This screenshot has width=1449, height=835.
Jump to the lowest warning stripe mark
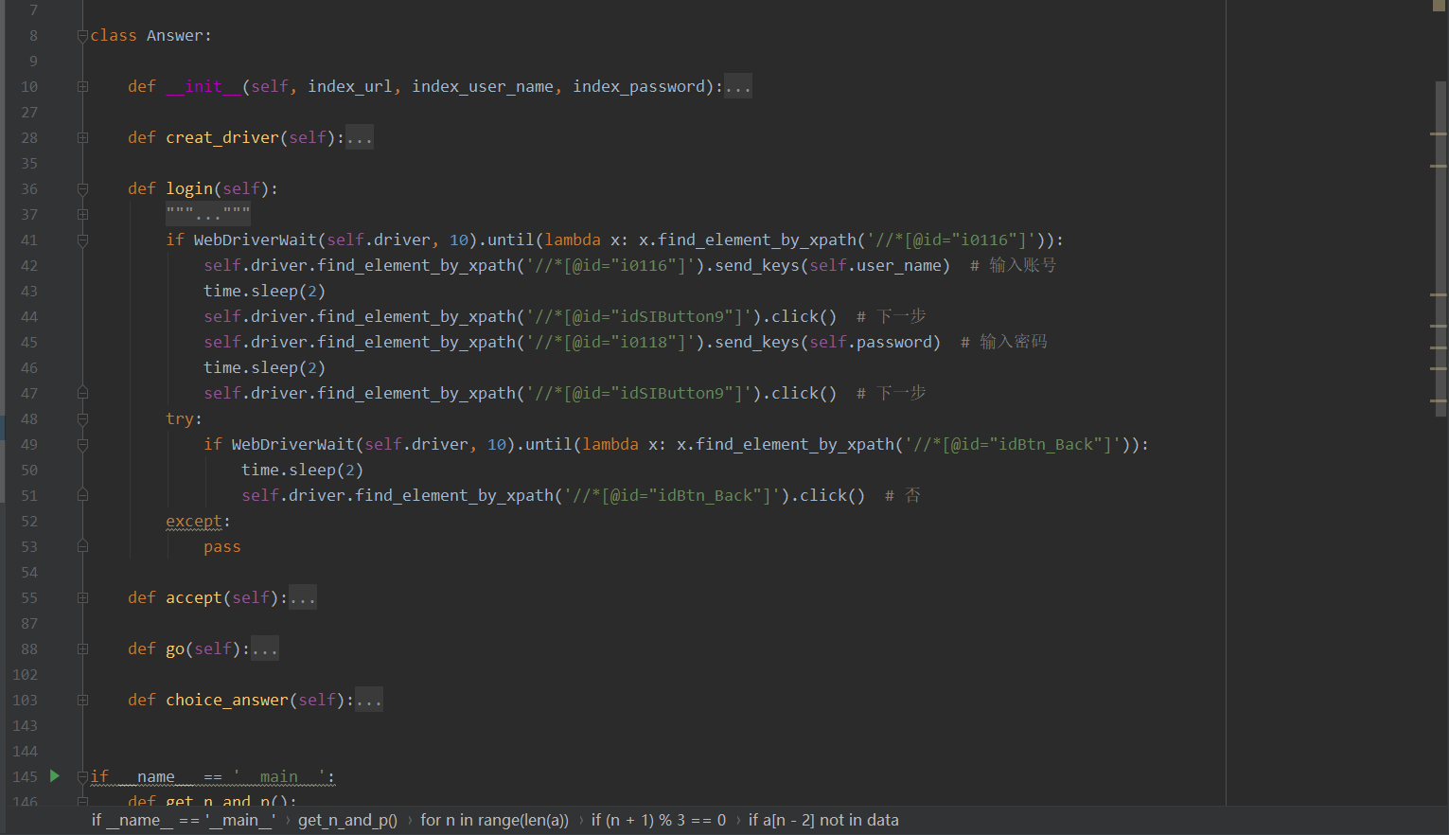coord(1439,400)
